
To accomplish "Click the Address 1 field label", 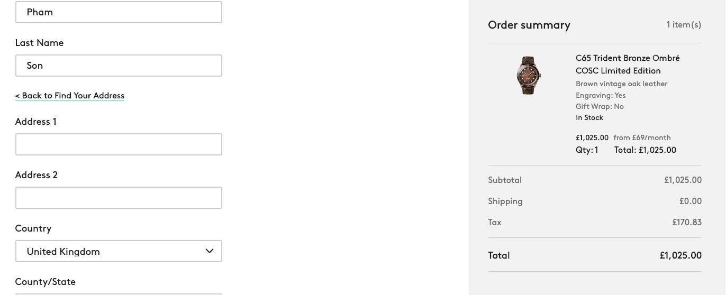I will 36,122.
